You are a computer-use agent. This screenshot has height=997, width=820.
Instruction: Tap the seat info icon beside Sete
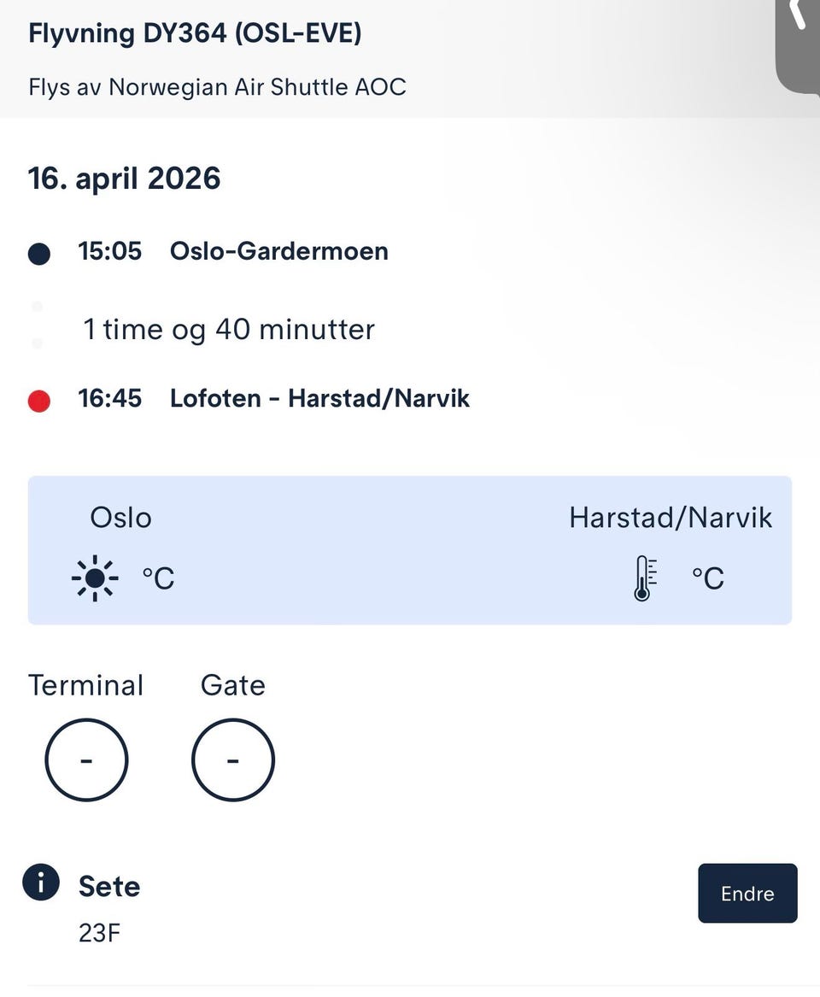coord(41,883)
